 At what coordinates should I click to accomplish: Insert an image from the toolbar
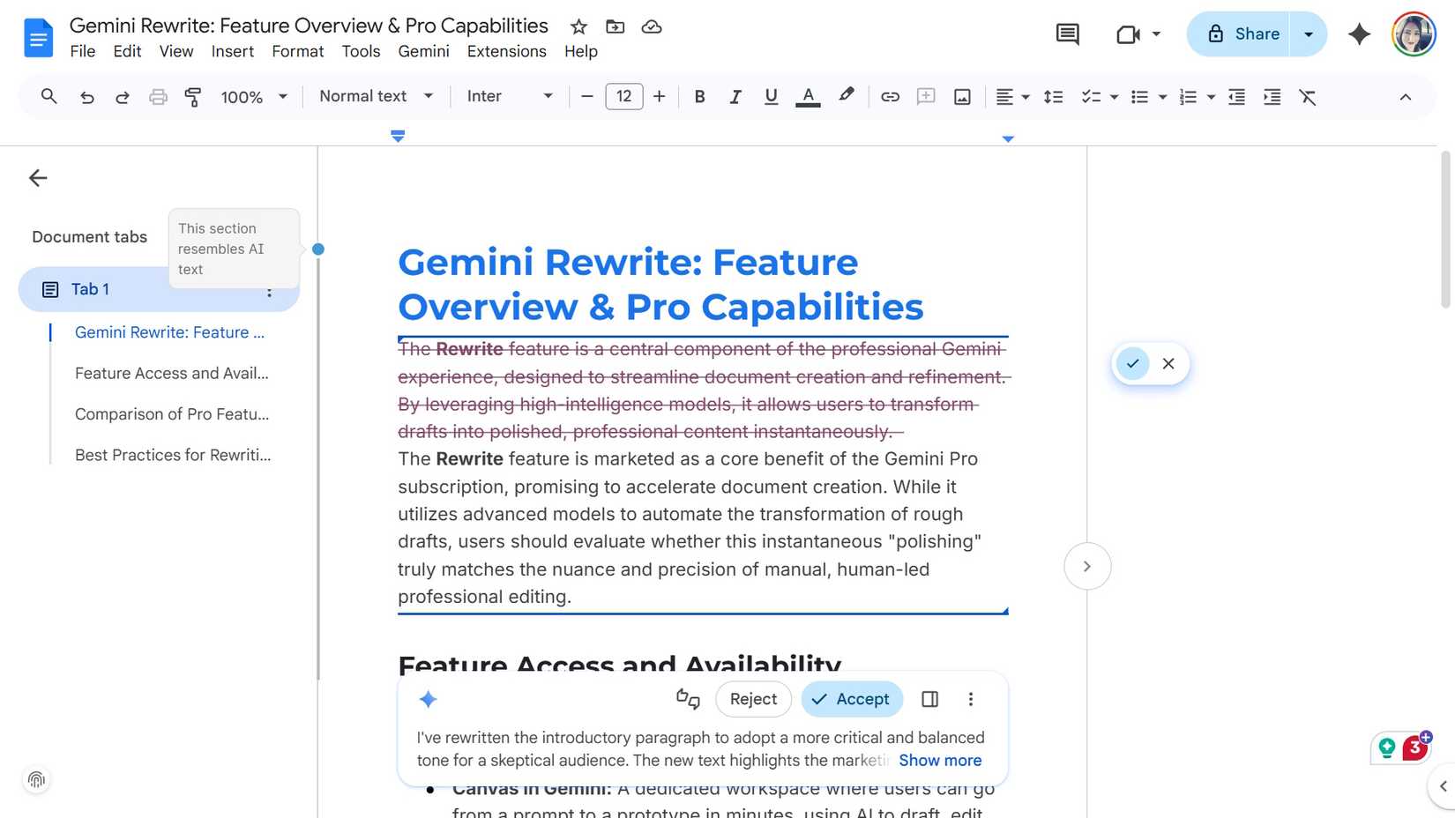[x=961, y=97]
